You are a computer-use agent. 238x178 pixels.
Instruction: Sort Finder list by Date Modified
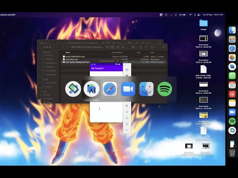117,53
